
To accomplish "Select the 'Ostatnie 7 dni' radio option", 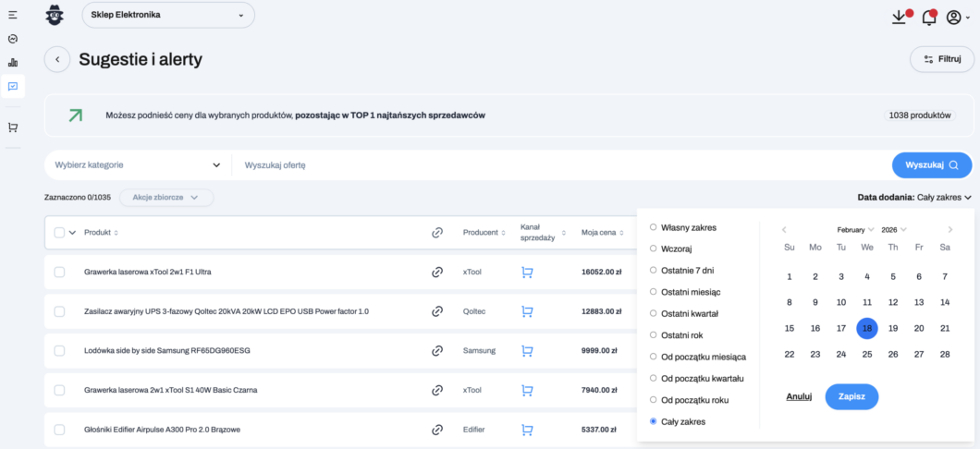I will pos(654,270).
